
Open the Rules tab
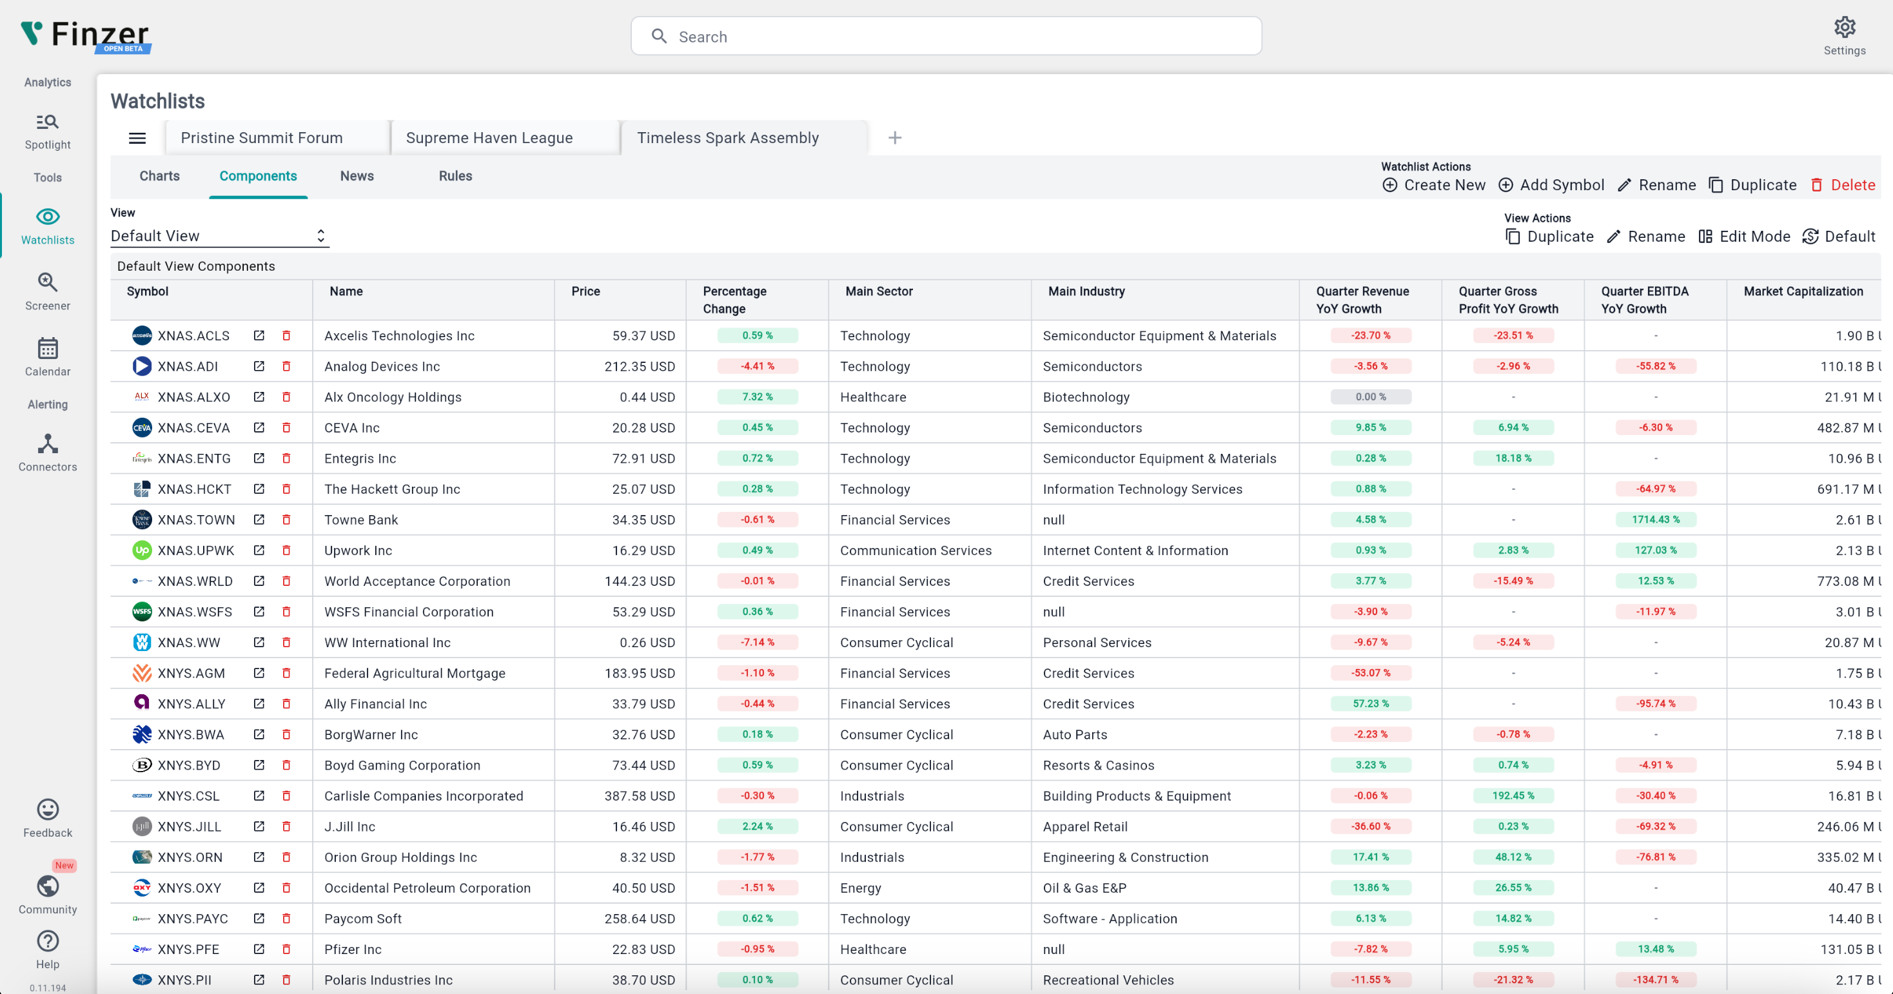point(456,177)
